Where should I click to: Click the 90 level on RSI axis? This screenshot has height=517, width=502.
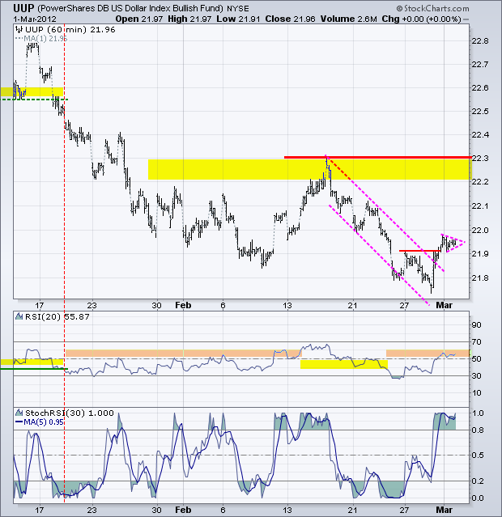point(476,324)
